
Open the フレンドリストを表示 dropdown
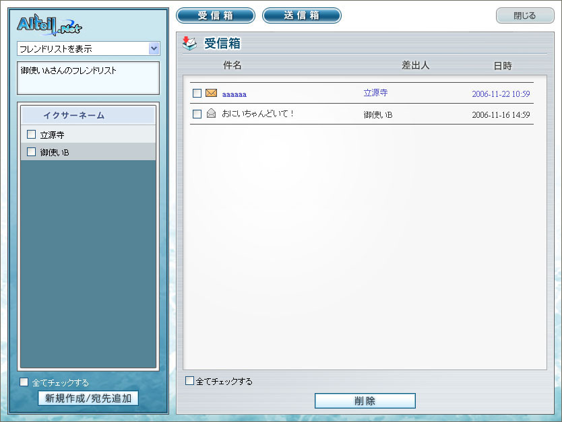(154, 48)
